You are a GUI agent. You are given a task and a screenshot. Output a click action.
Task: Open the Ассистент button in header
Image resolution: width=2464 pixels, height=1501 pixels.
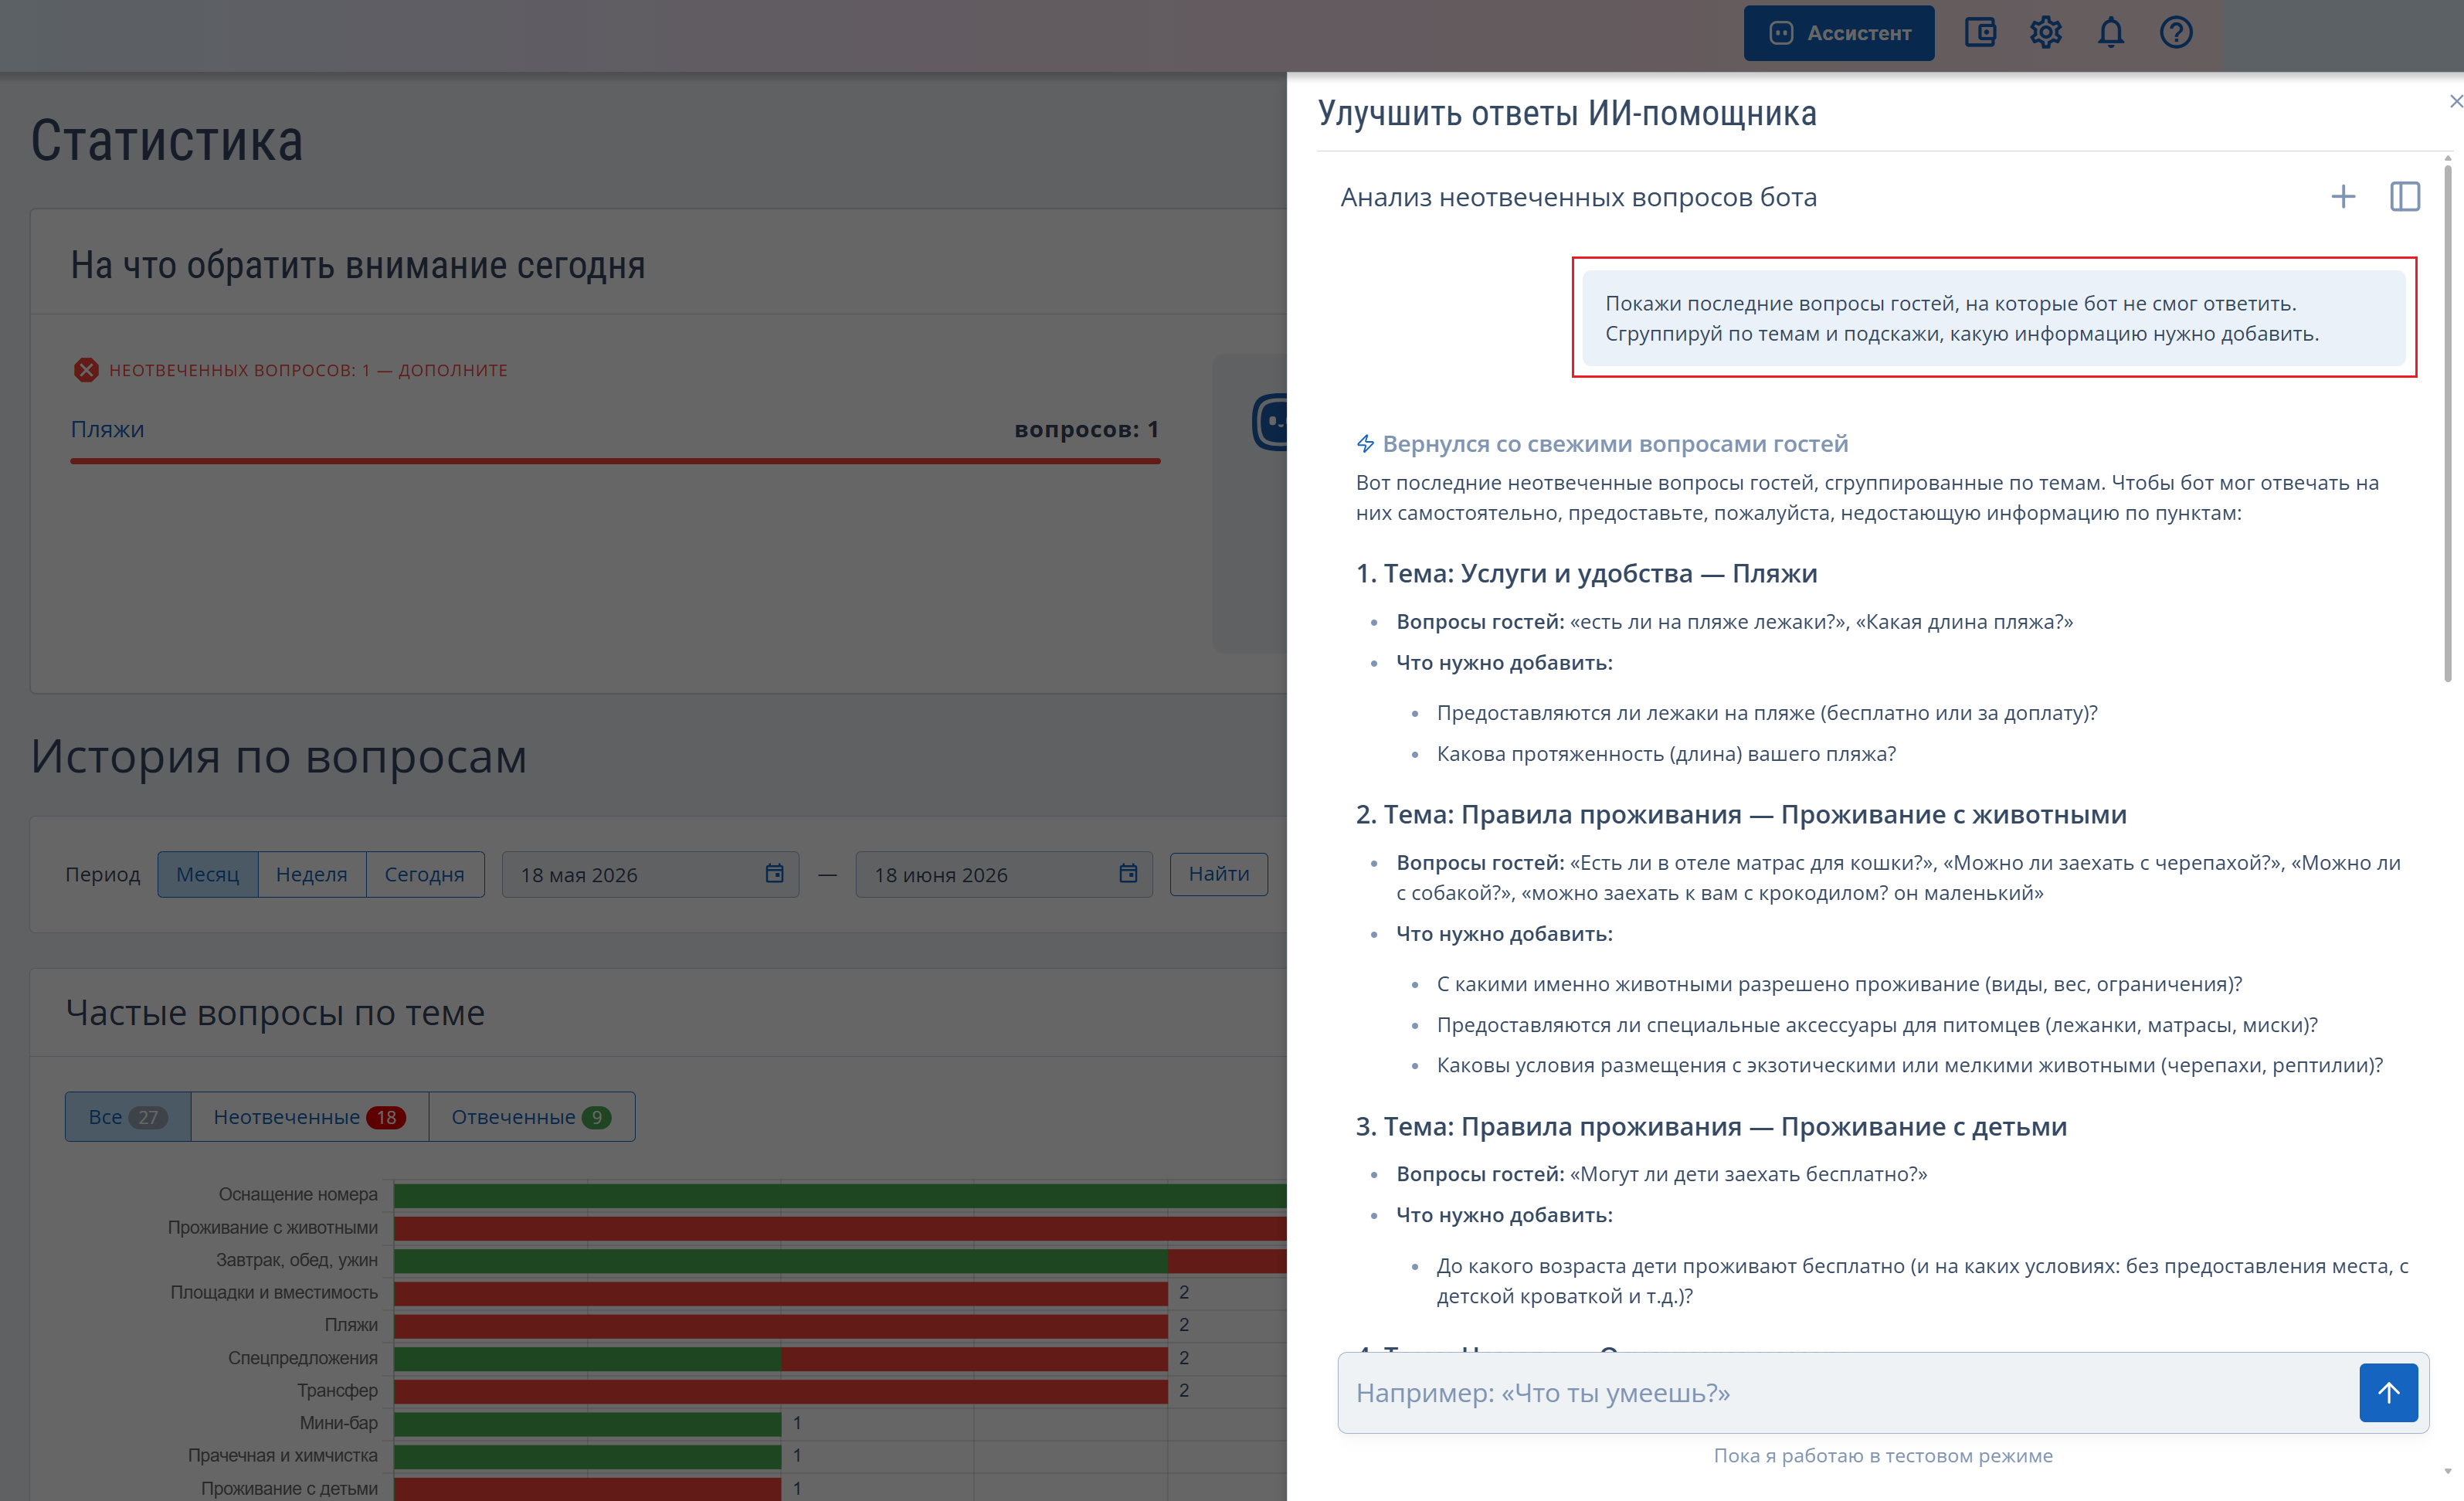pos(1838,33)
